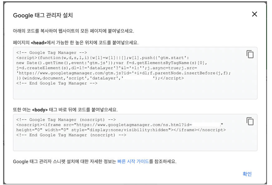Copy the body noscript code snippet

coord(250,121)
